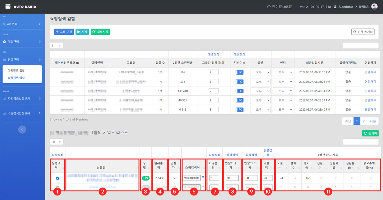Toggle the green ON status switch
This screenshot has height=200, width=383.
[x=146, y=178]
